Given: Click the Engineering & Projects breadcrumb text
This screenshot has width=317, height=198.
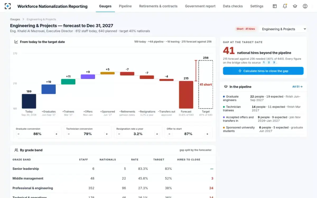Looking at the screenshot, I should [41, 19].
